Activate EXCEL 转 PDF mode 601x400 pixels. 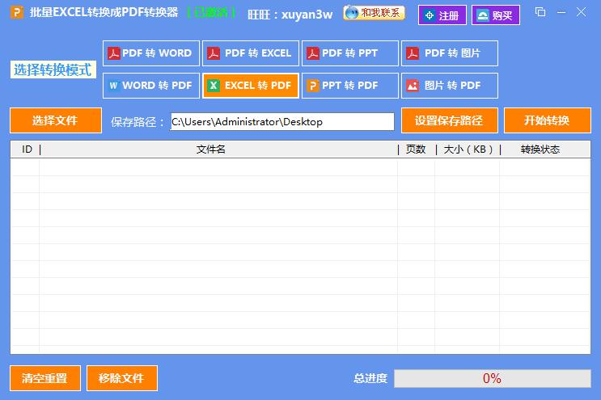point(251,85)
